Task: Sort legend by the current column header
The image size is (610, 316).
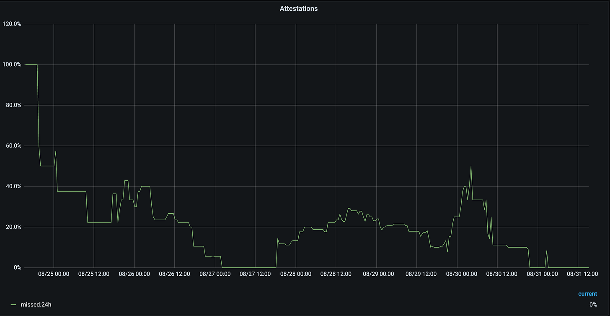Action: pos(587,294)
